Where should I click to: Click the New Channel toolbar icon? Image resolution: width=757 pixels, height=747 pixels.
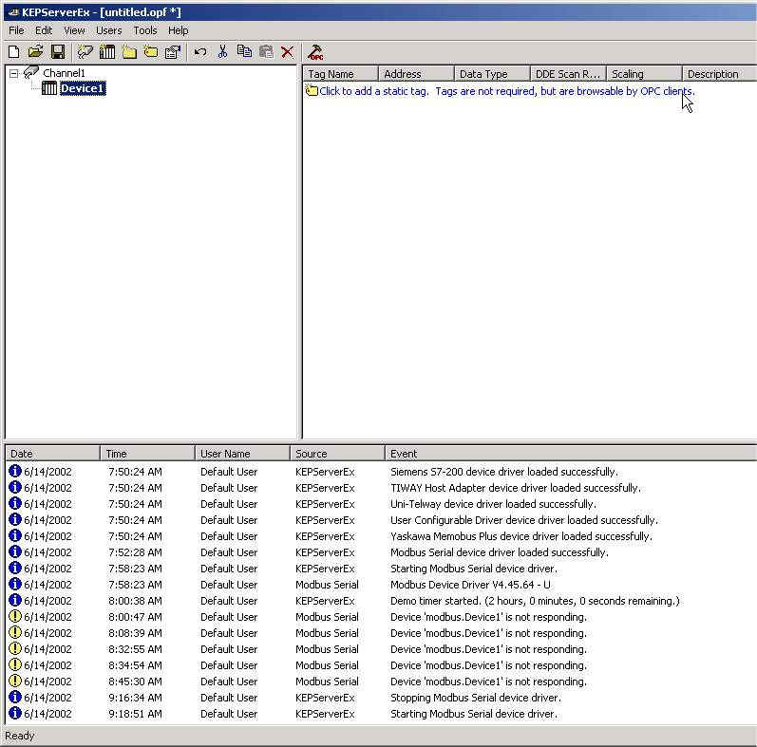[x=85, y=52]
